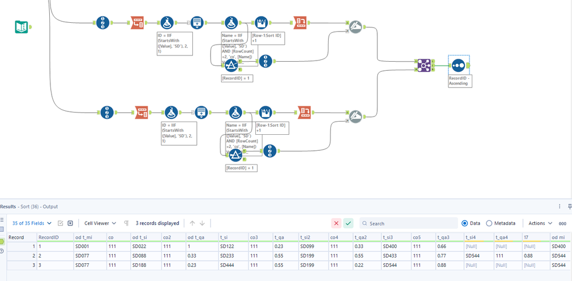Click the RecordID column header
The width and height of the screenshot is (572, 281).
coord(54,238)
